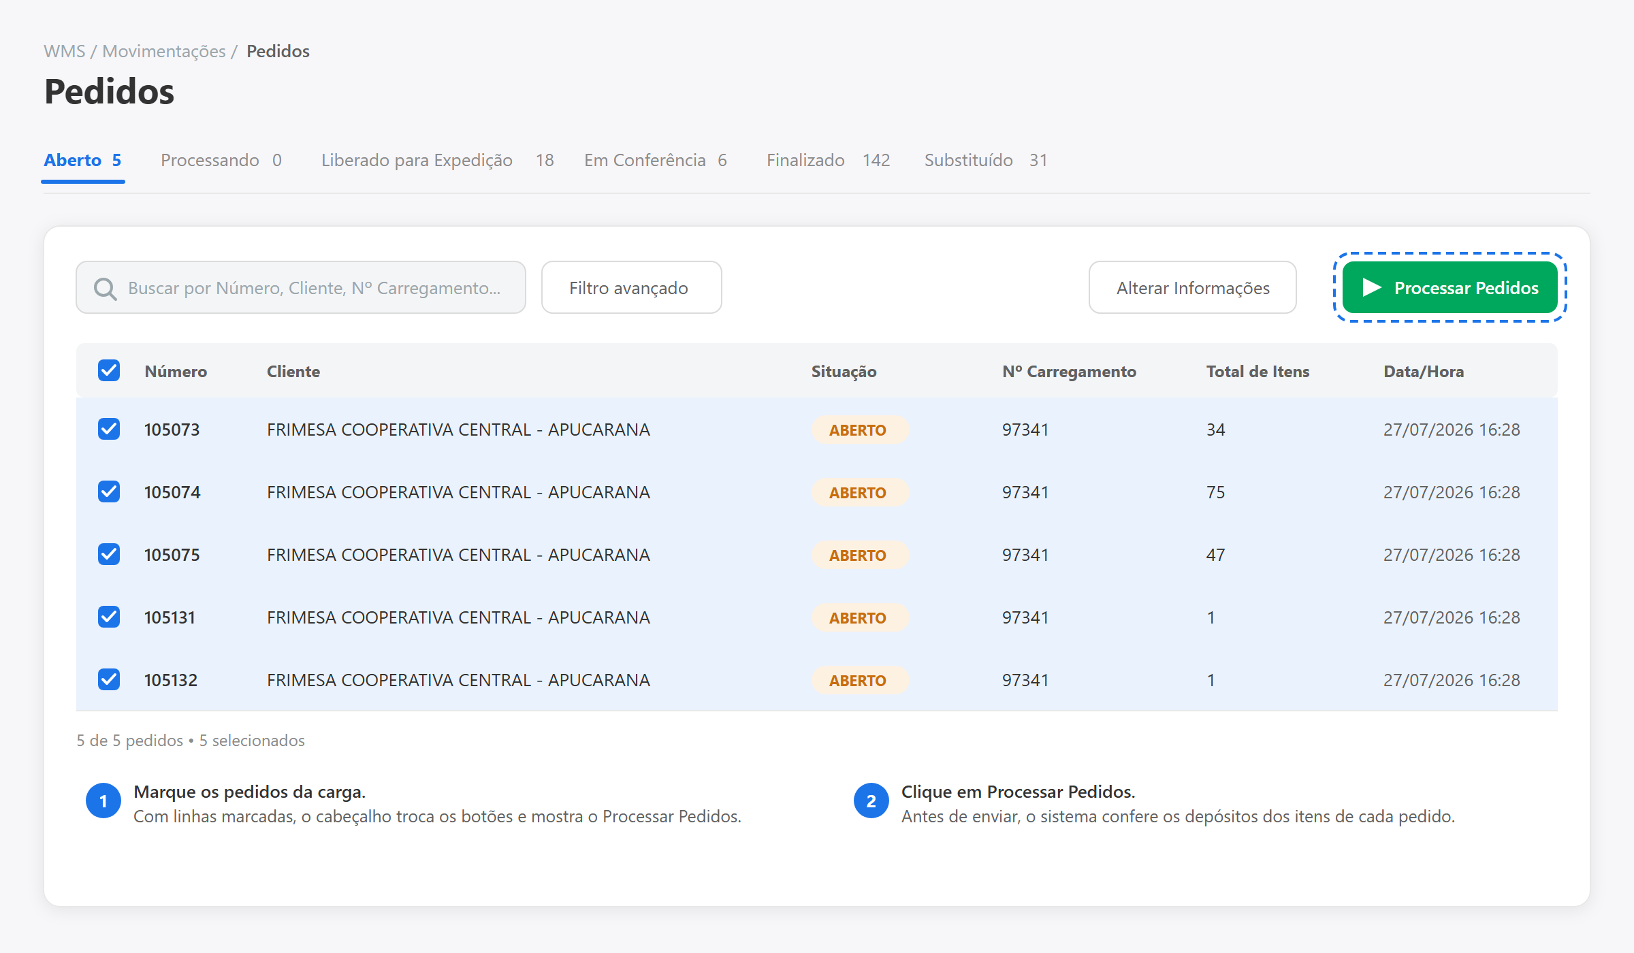Open the Finalizado tab
This screenshot has height=953, width=1634.
[x=829, y=161]
